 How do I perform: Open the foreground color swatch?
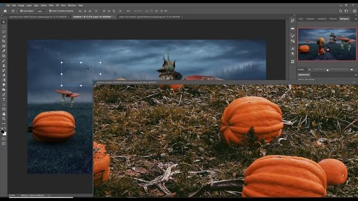click(2, 132)
